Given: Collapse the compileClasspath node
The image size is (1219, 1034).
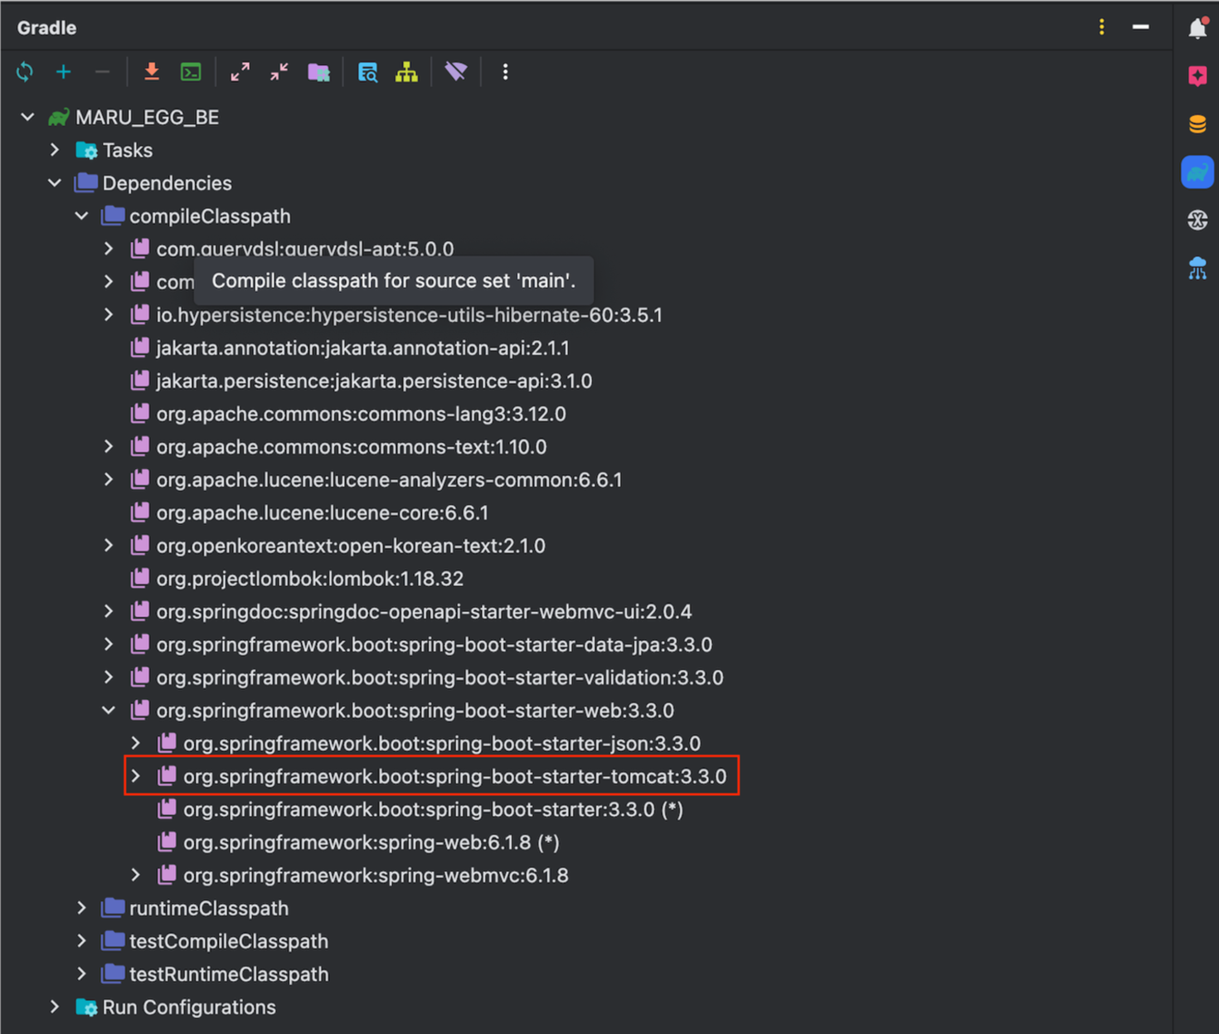Looking at the screenshot, I should click(82, 216).
